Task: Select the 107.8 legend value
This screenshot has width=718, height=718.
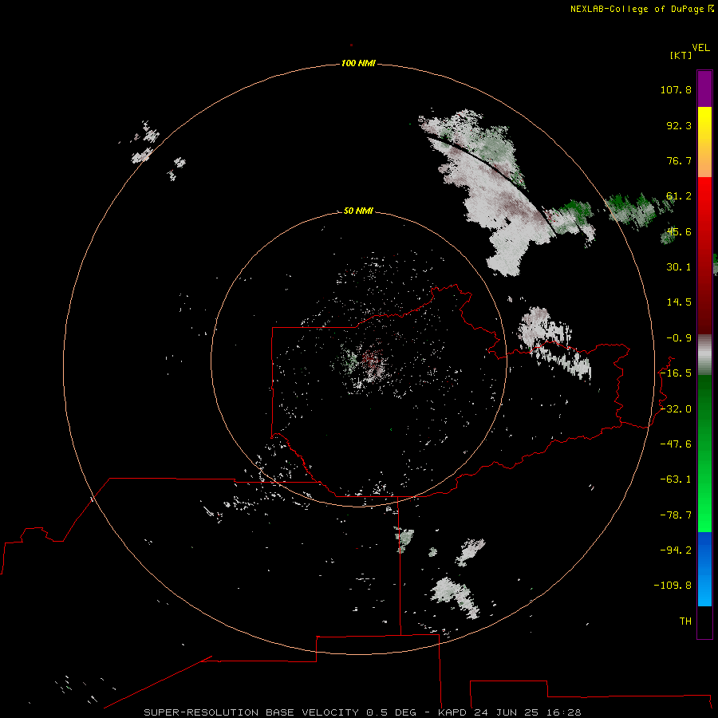Action: tap(676, 89)
